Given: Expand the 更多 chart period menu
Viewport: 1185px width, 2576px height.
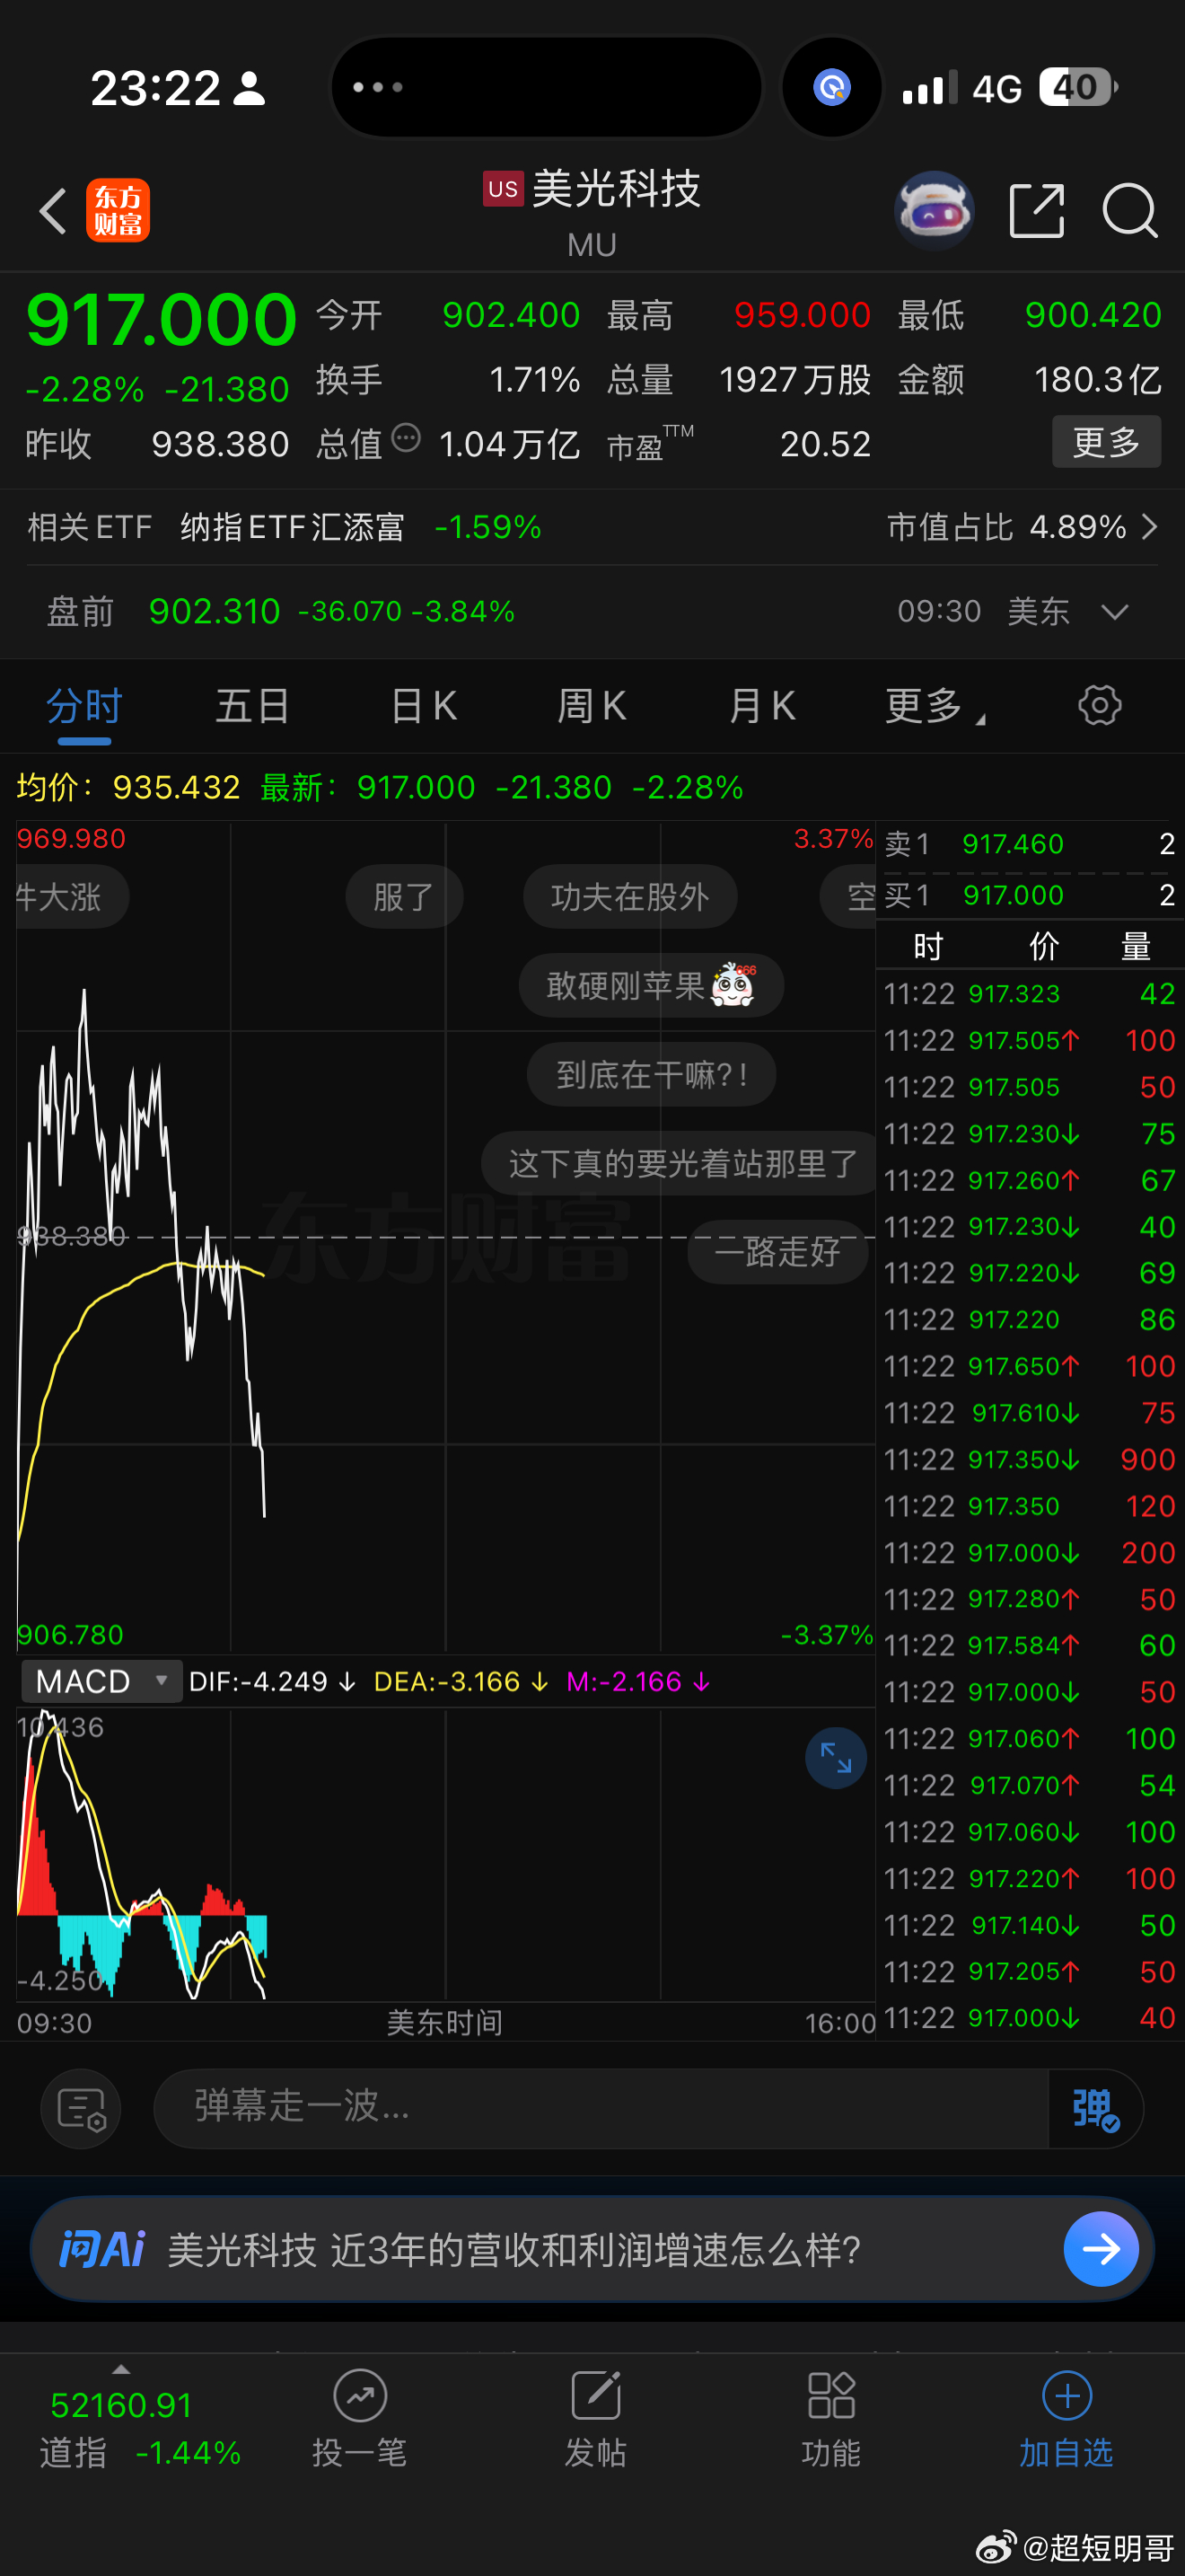Looking at the screenshot, I should click(x=935, y=705).
